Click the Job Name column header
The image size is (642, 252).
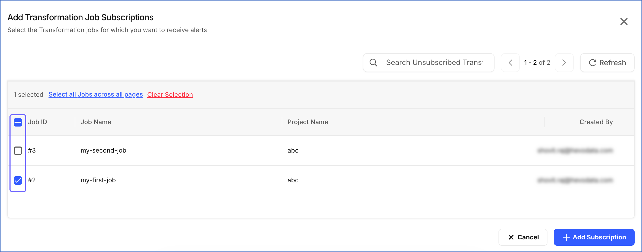click(x=96, y=122)
